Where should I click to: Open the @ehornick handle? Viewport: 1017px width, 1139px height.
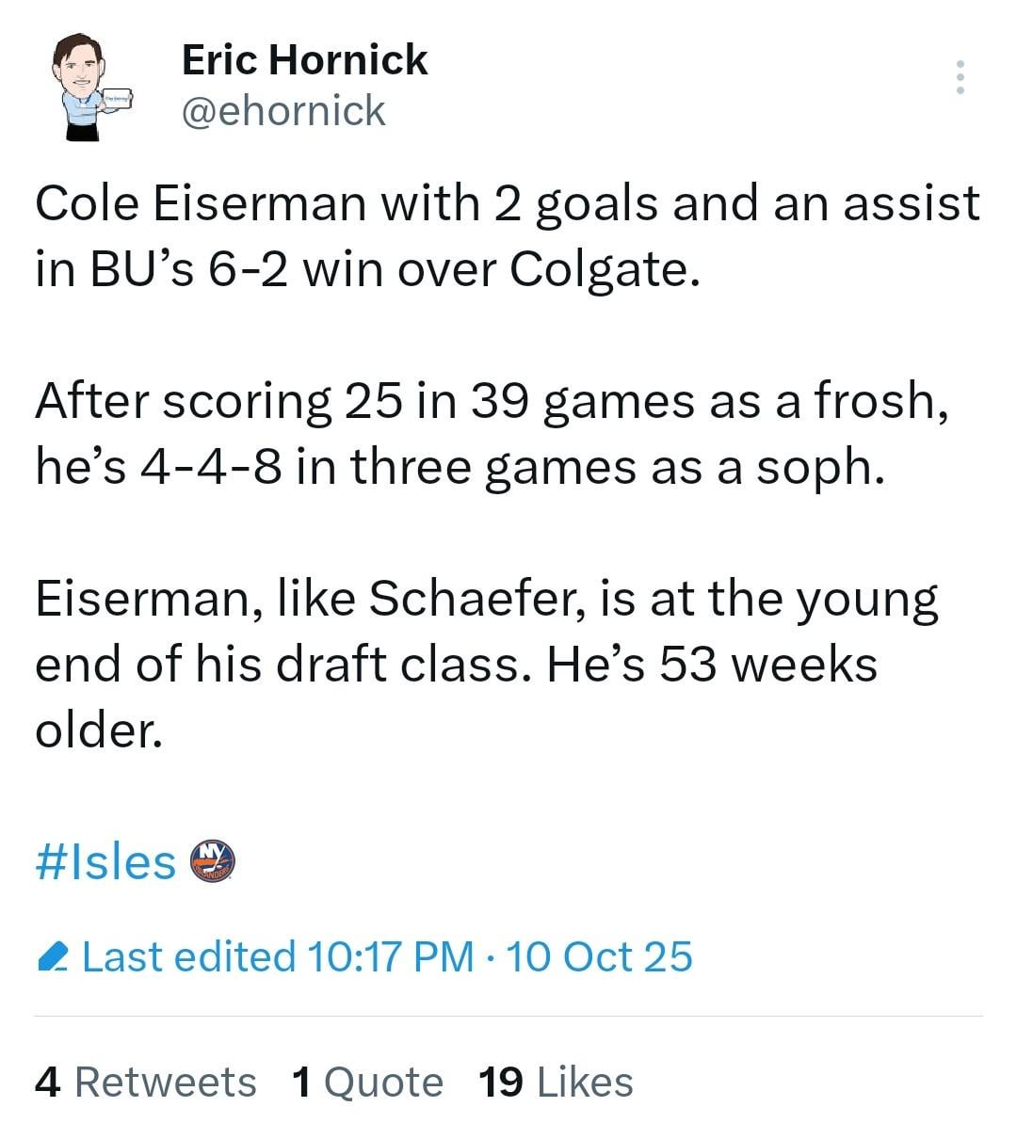[283, 111]
